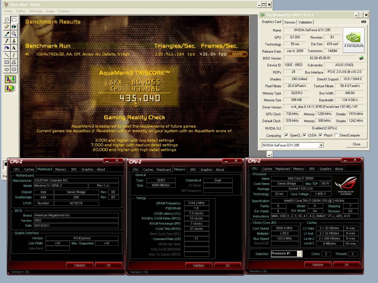Open the Edition menu in Paint
The height and width of the screenshot is (283, 378).
point(21,11)
